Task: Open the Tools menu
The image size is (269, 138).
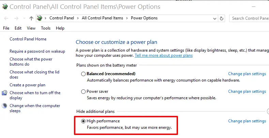Action: [46, 28]
